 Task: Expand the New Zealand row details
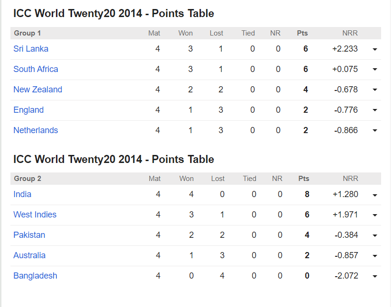pyautogui.click(x=374, y=90)
